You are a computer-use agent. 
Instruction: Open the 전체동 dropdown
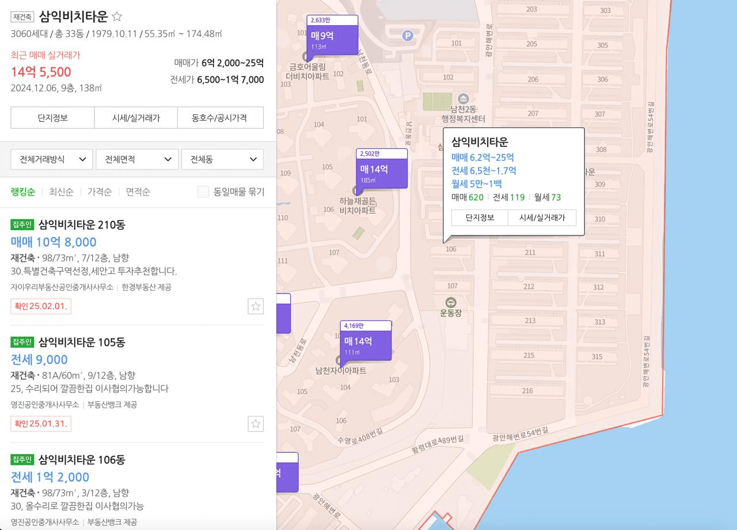click(x=222, y=159)
